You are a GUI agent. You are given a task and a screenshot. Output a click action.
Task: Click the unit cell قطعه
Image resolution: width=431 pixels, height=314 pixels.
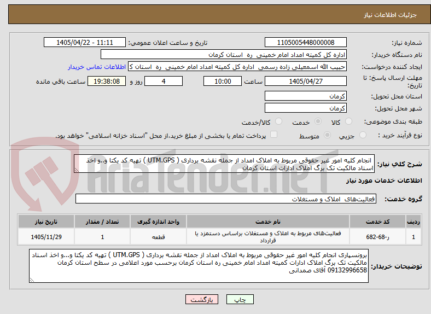(x=158, y=236)
